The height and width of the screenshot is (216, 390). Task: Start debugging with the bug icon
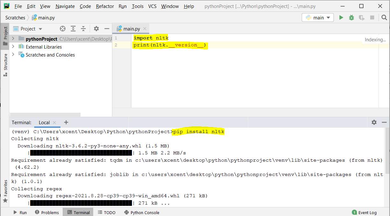pyautogui.click(x=352, y=18)
